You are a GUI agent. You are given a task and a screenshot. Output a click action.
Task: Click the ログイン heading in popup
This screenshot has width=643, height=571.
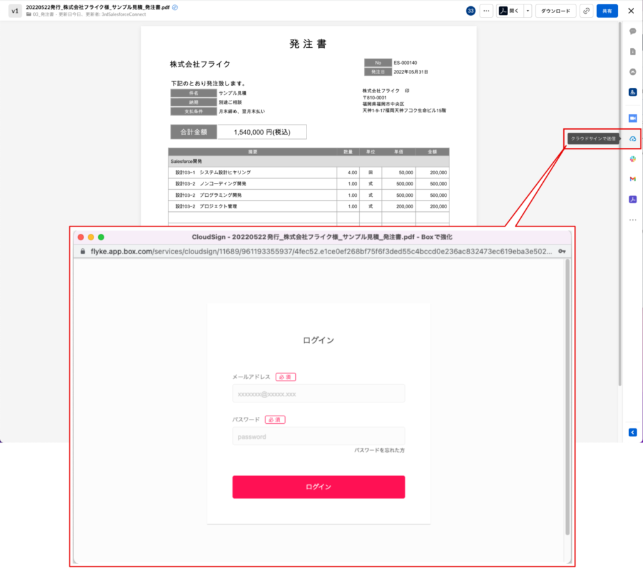(318, 340)
